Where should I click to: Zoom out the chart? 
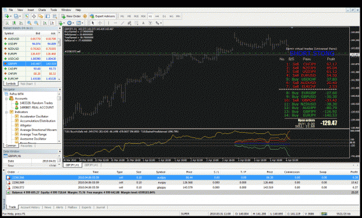click(36, 23)
